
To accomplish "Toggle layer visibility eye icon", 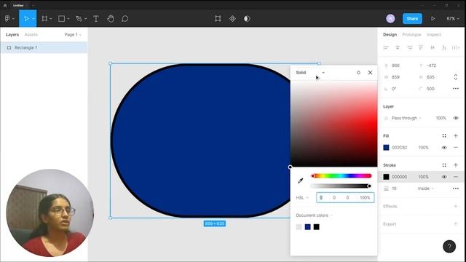I will click(x=456, y=118).
